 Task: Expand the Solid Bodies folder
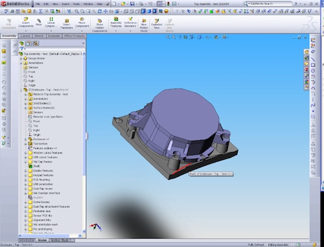25,103
